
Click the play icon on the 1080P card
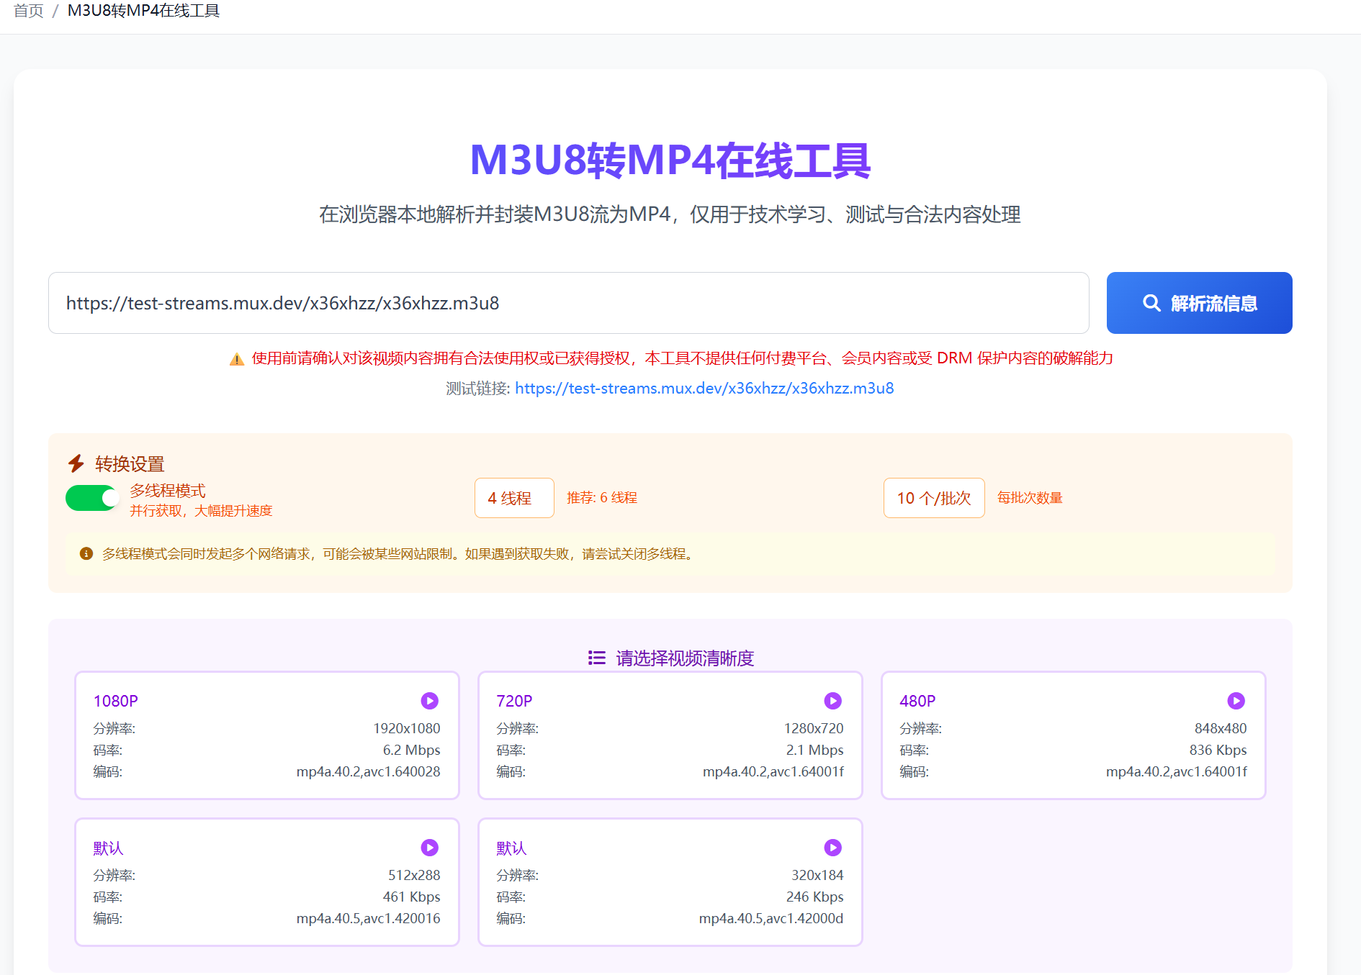430,700
